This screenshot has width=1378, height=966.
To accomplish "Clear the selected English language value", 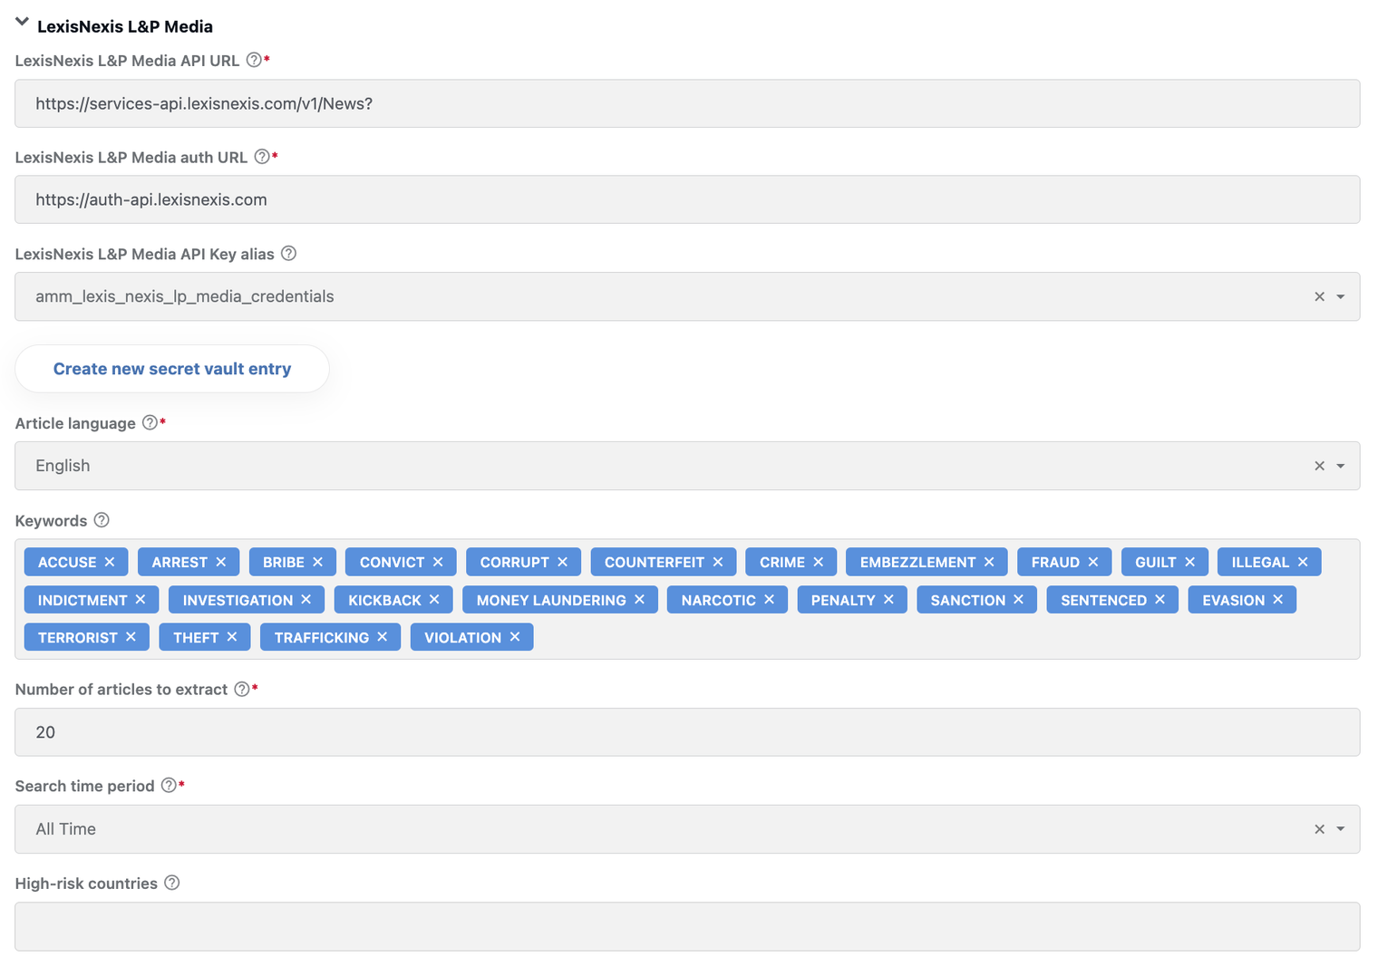I will 1320,466.
